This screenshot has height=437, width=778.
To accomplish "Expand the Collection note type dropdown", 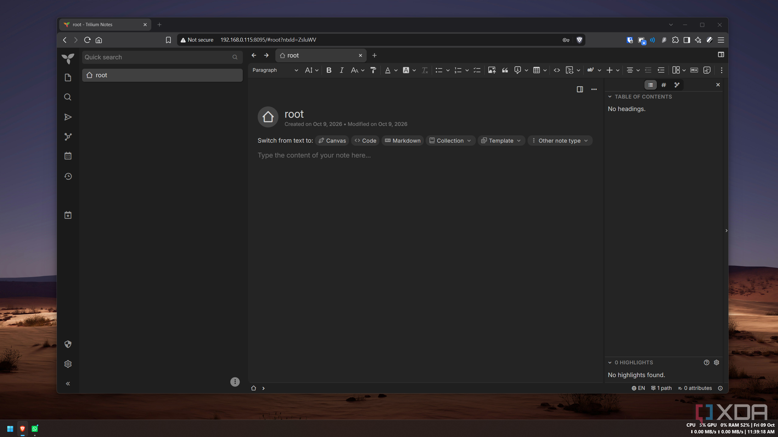I will coord(450,140).
